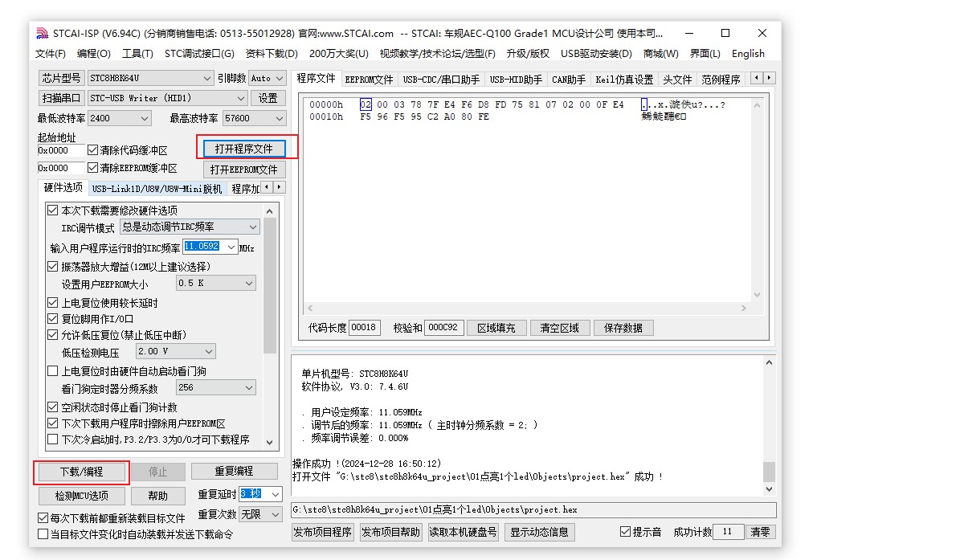This screenshot has height=560, width=964.
Task: Click the 下载/编程 button
Action: tap(81, 472)
